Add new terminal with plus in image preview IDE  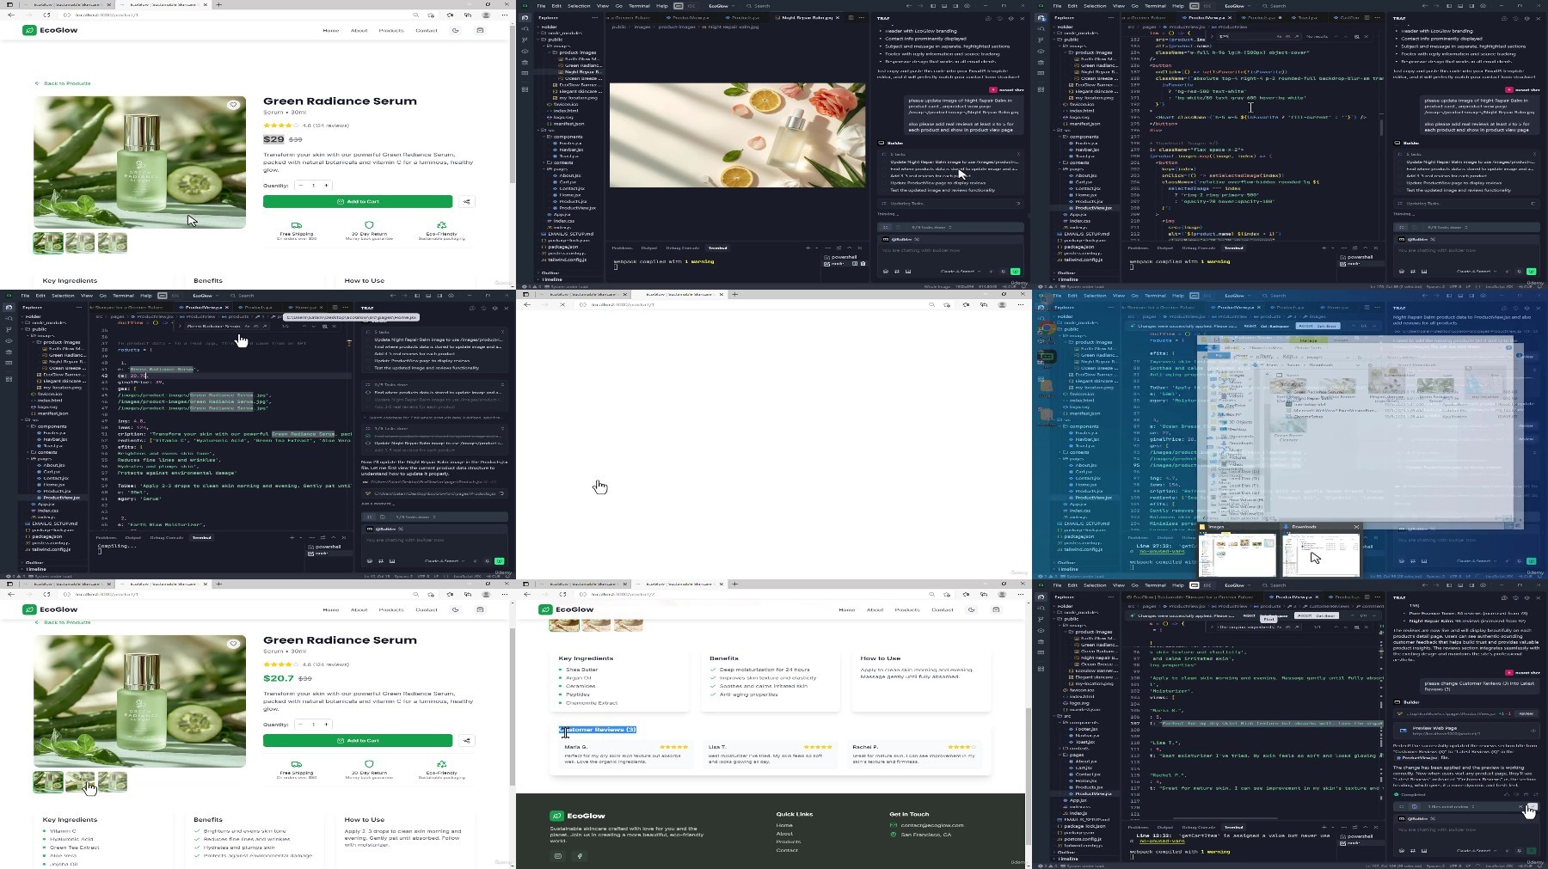tap(808, 248)
